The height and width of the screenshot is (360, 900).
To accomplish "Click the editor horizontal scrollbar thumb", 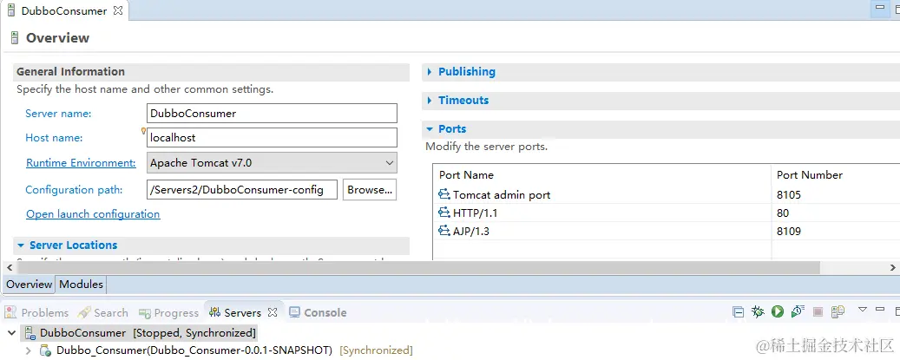I will (417, 268).
